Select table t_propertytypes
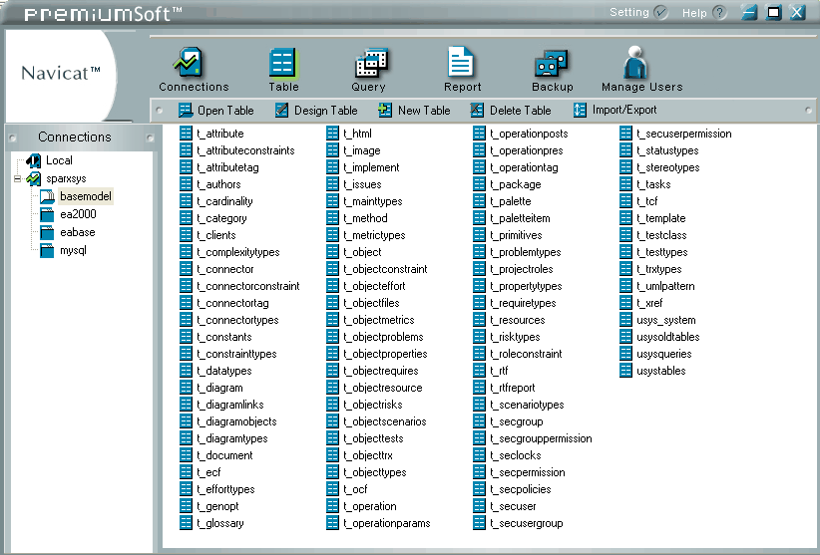This screenshot has width=820, height=555. point(526,286)
